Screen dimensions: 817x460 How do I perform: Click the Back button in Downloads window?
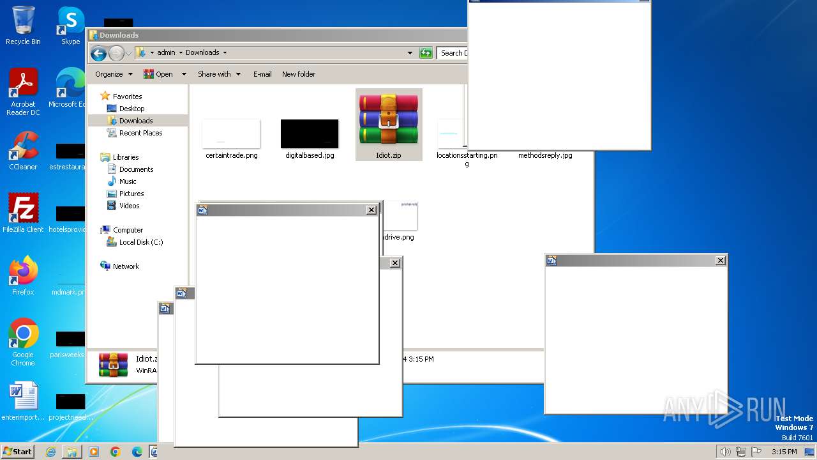click(x=98, y=53)
